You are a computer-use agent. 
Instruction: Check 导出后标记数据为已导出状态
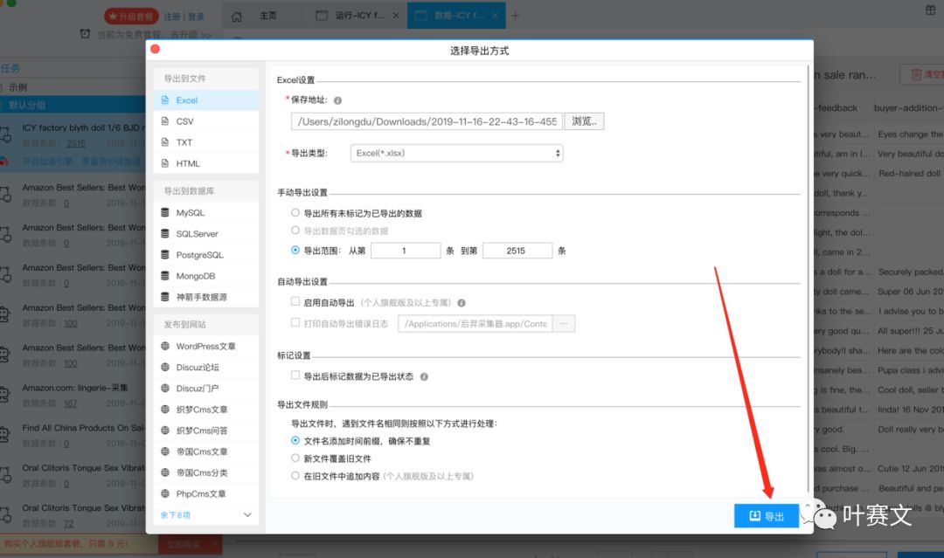295,376
